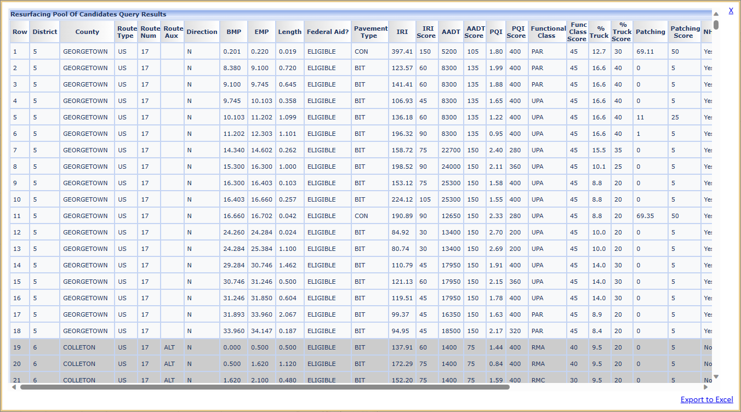Click the Length column header

290,32
